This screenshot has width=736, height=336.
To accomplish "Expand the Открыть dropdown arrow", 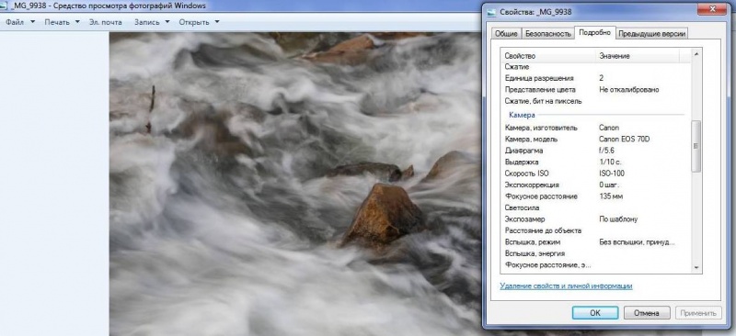I will pos(217,22).
